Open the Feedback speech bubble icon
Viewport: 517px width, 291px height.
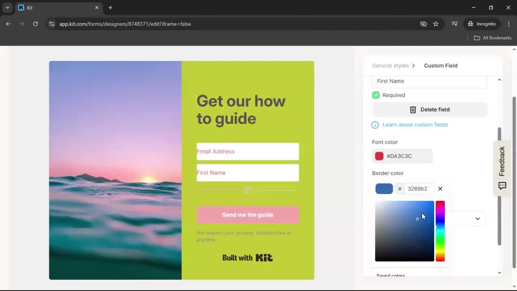(x=502, y=186)
